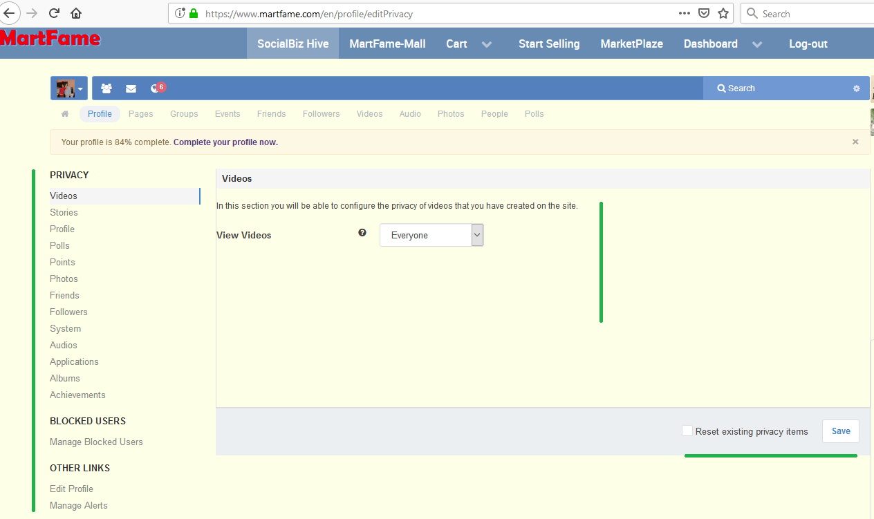Dismiss the profile completion banner
874x519 pixels.
click(x=855, y=142)
